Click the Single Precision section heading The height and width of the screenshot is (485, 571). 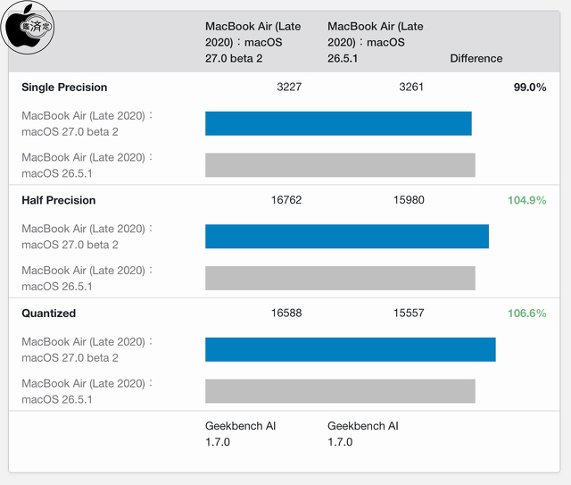(64, 88)
